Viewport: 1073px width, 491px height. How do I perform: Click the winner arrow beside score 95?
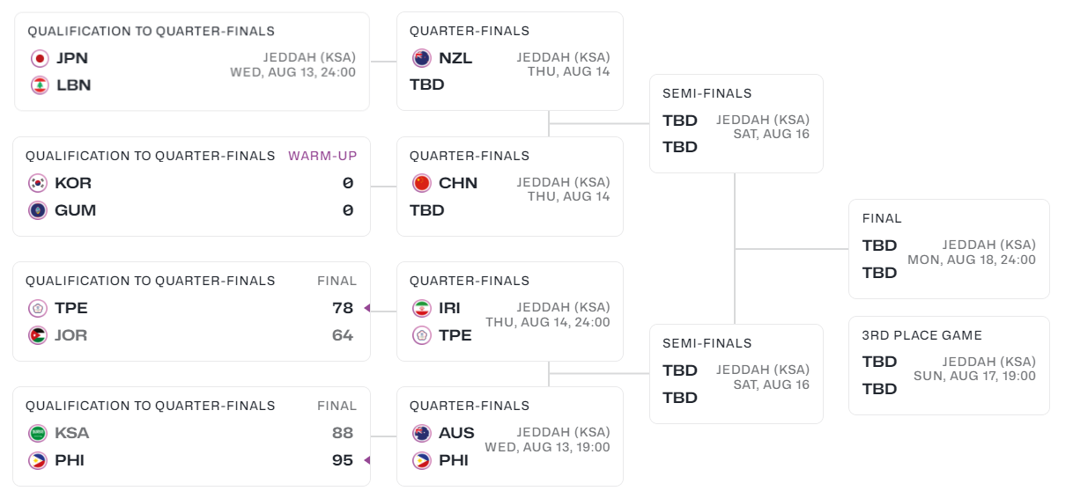(x=366, y=460)
